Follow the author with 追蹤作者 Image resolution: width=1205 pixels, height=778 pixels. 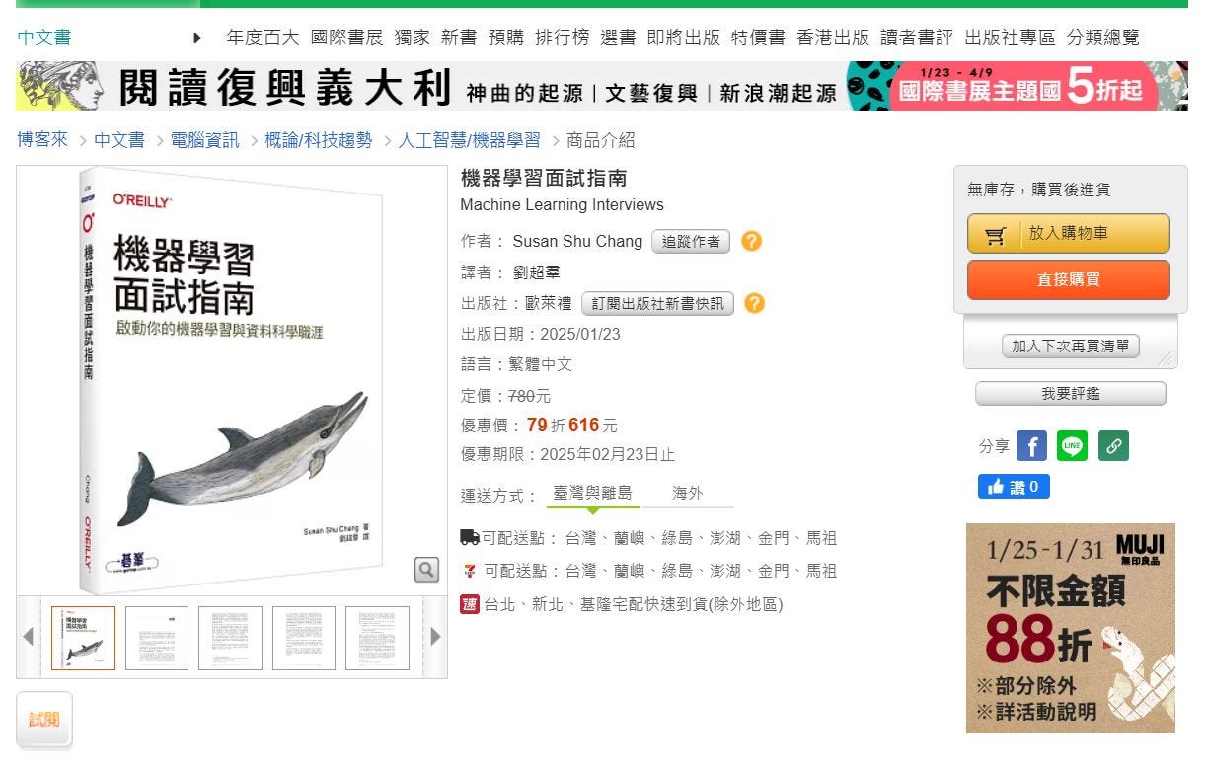pos(691,242)
